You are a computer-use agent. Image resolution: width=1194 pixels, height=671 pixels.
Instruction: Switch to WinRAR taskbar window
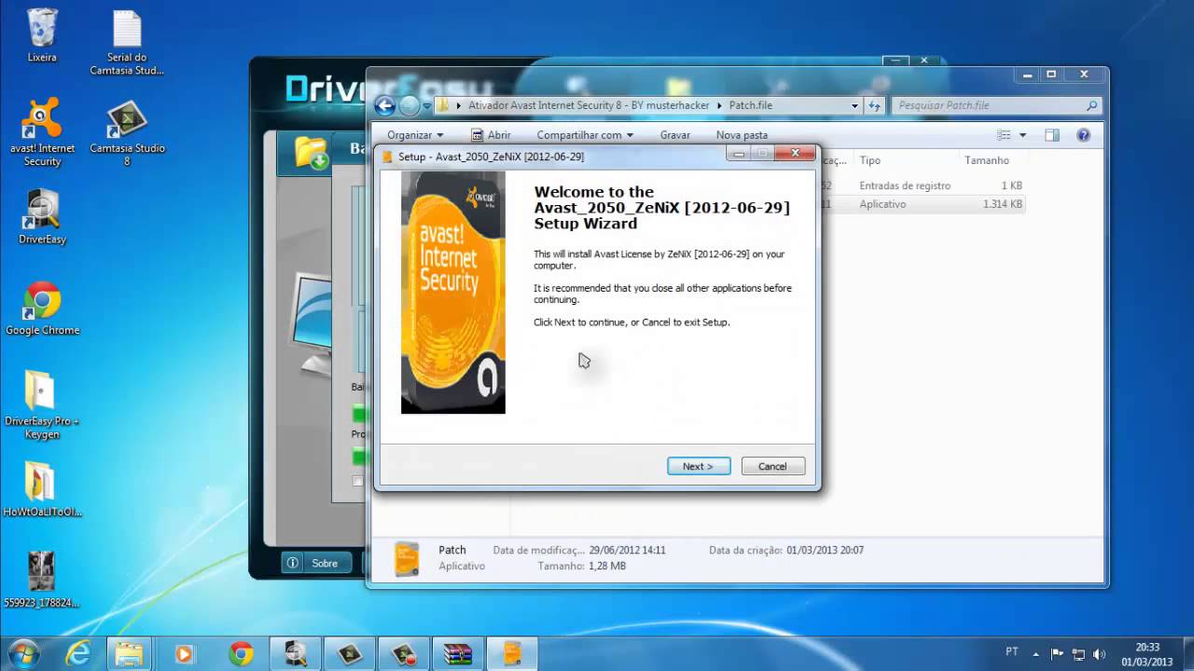click(x=458, y=653)
